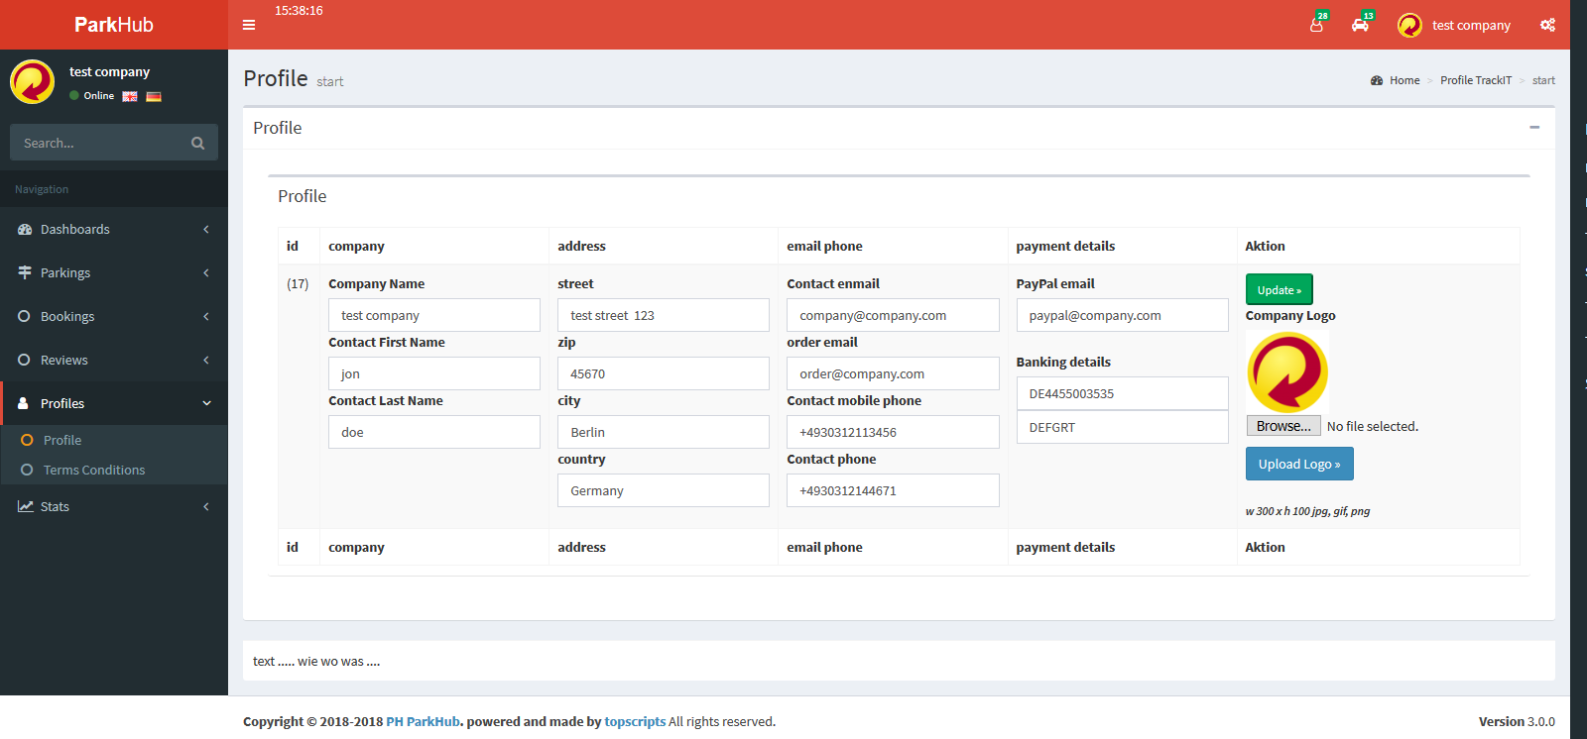Switch language to English flag
The height and width of the screenshot is (739, 1587).
click(x=130, y=96)
